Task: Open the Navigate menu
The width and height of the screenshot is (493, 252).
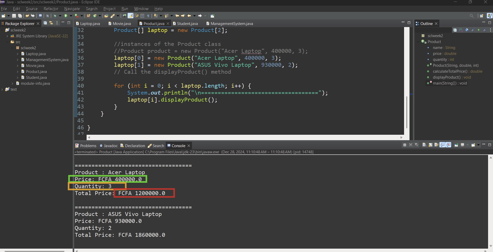Action: [x=72, y=9]
